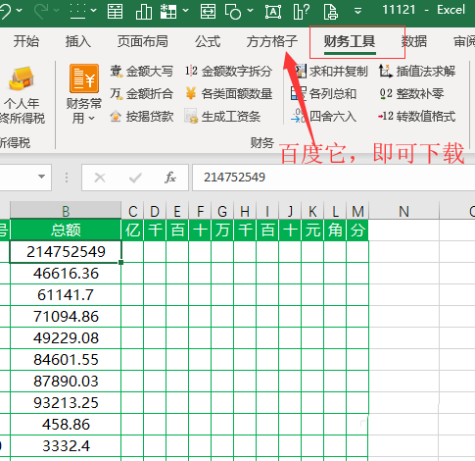Open the Name Box dropdown arrow

[x=41, y=177]
